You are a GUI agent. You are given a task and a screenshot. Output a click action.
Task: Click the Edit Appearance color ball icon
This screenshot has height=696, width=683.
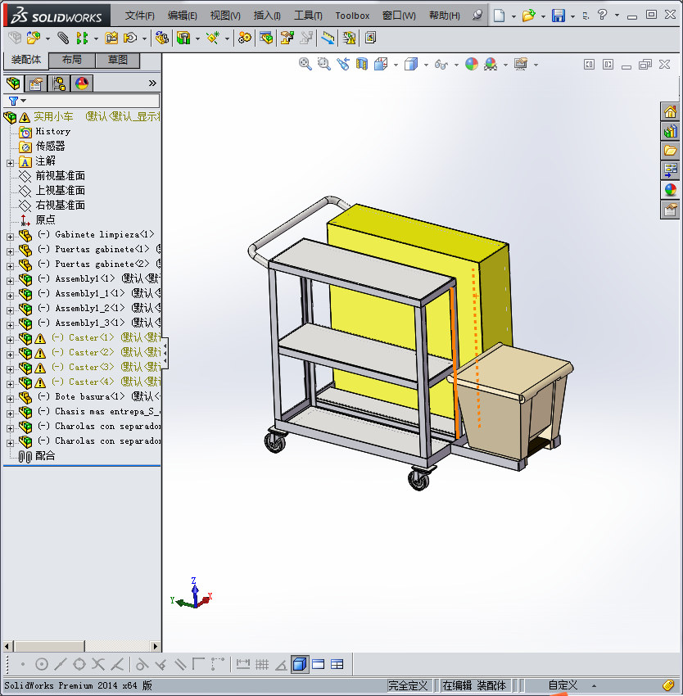[x=472, y=65]
